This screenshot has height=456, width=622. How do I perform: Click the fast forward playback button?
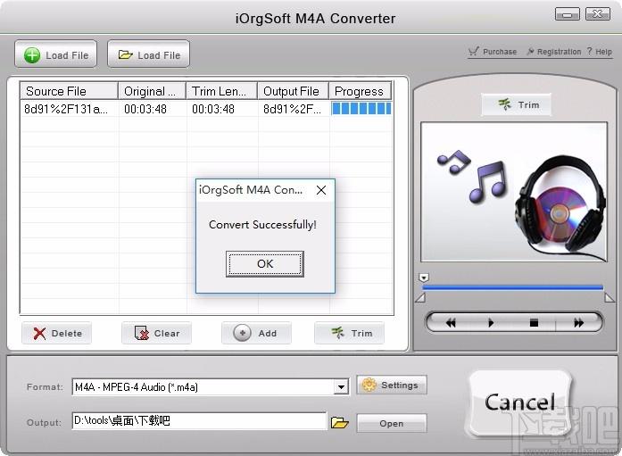coord(578,323)
